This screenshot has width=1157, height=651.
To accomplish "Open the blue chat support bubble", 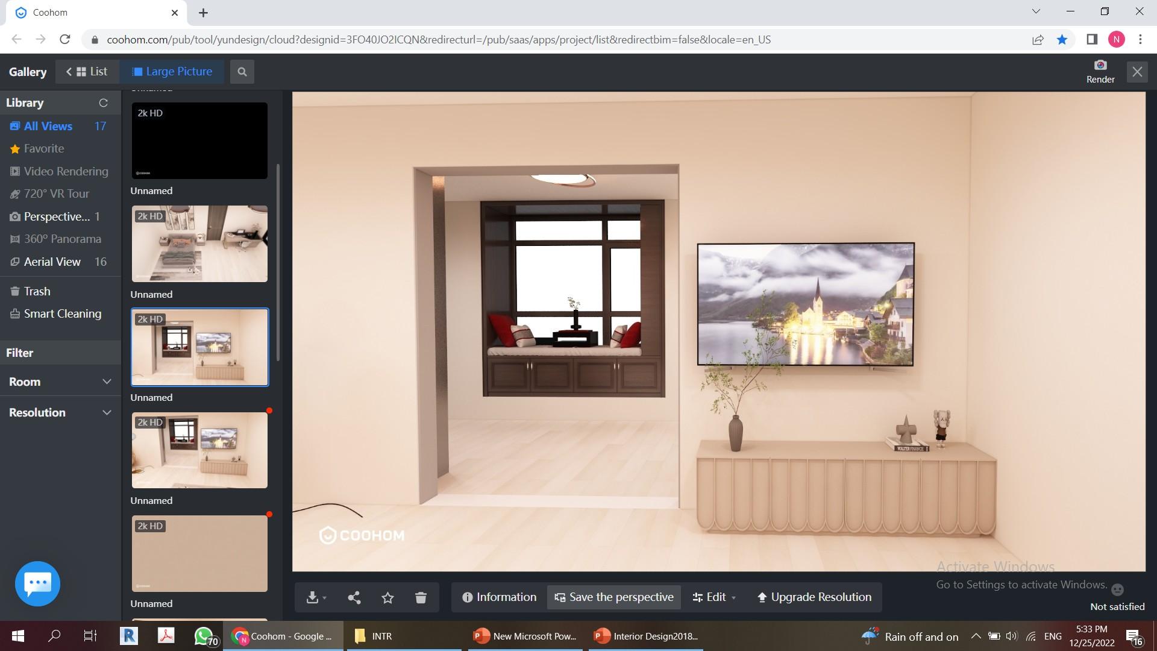I will pyautogui.click(x=37, y=583).
